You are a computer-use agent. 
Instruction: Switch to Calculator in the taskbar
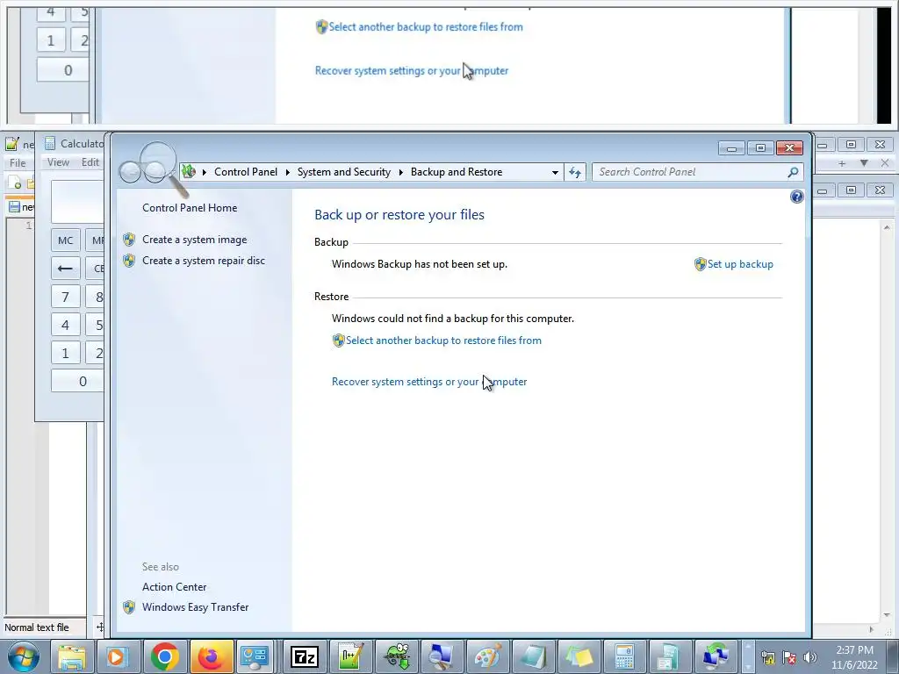[624, 656]
